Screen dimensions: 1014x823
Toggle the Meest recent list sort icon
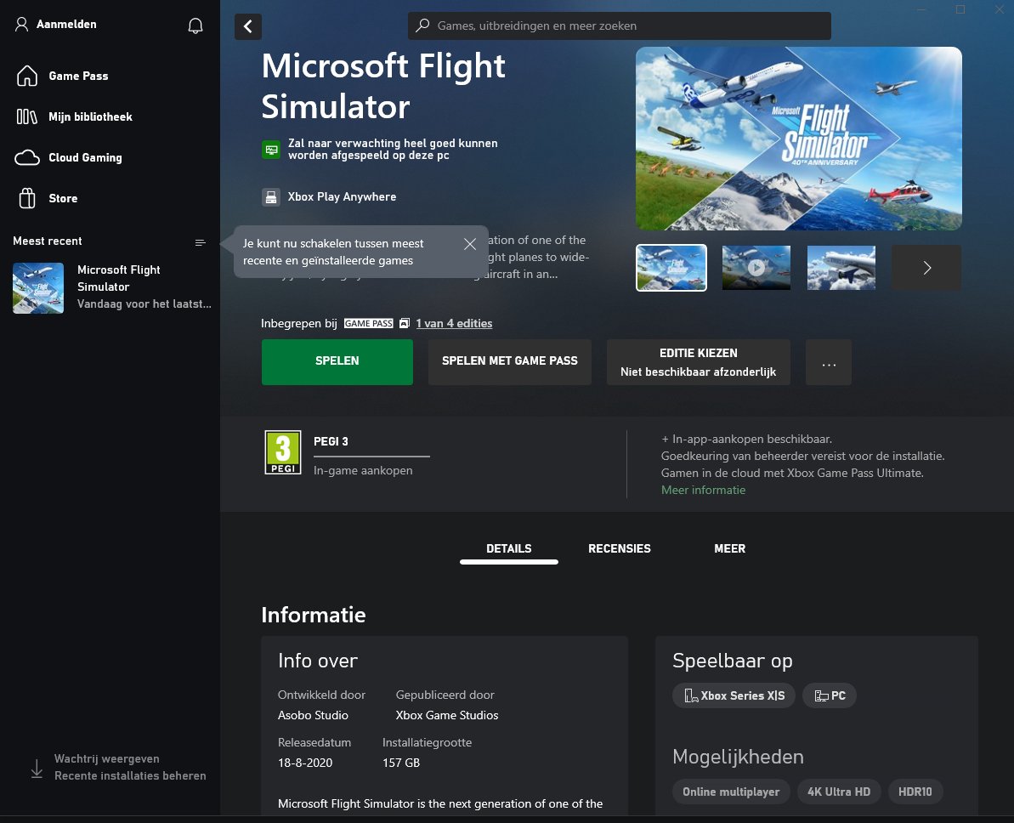click(x=201, y=242)
